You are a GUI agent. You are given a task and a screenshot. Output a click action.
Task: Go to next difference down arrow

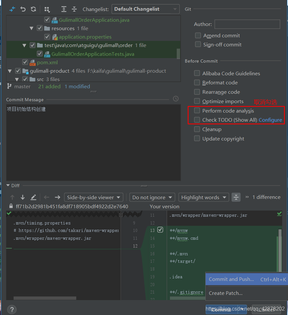point(23,197)
